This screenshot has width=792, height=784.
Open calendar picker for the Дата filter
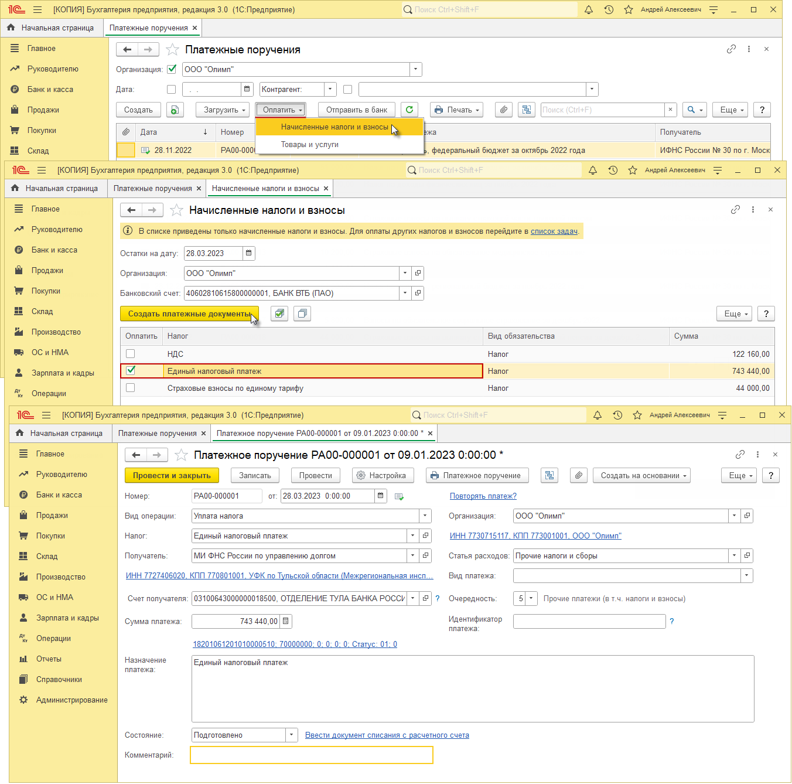247,89
